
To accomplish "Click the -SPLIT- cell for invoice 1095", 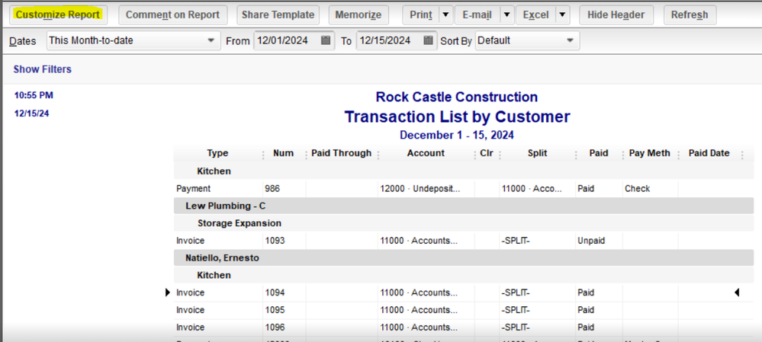I will pos(515,310).
